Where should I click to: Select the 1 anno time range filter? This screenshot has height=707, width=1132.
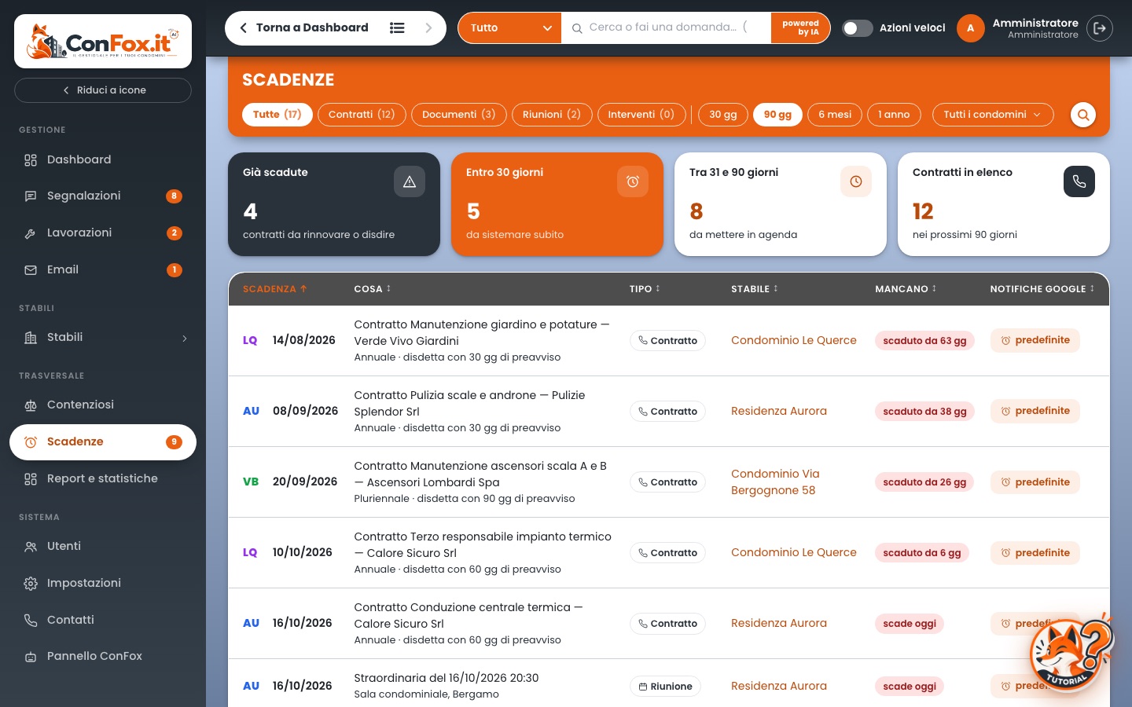(x=894, y=115)
